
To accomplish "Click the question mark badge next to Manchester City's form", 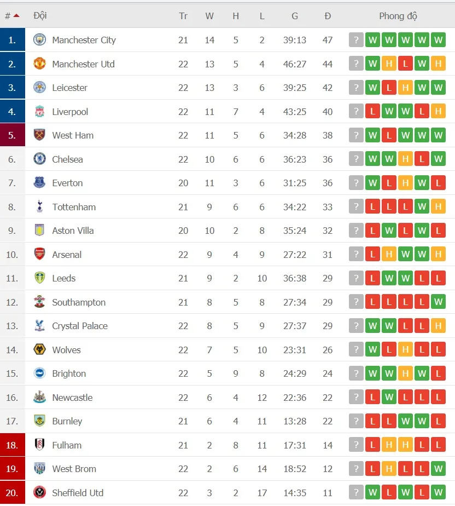I will coord(356,40).
